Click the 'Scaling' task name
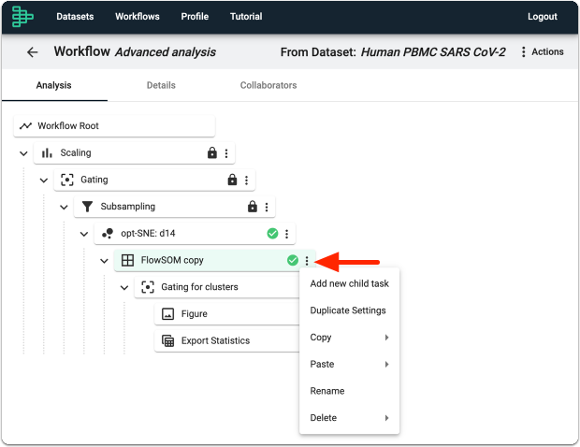 point(76,153)
